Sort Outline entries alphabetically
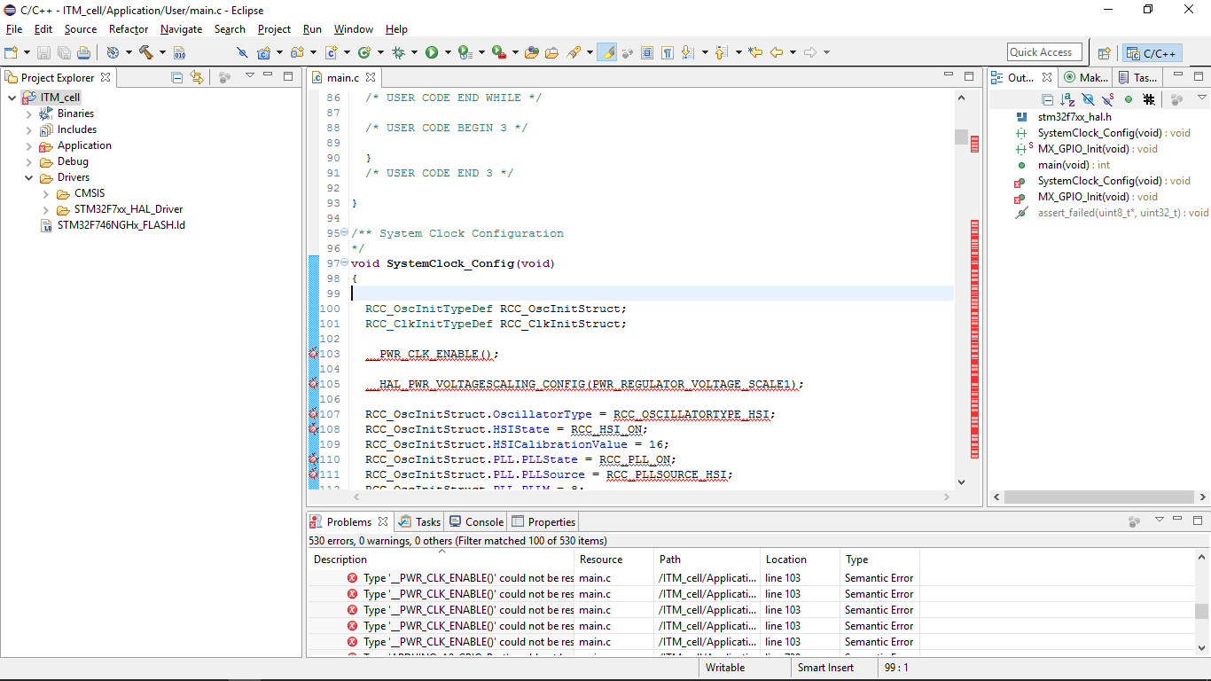Image resolution: width=1211 pixels, height=681 pixels. pyautogui.click(x=1067, y=99)
